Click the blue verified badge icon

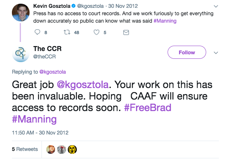[74, 6]
